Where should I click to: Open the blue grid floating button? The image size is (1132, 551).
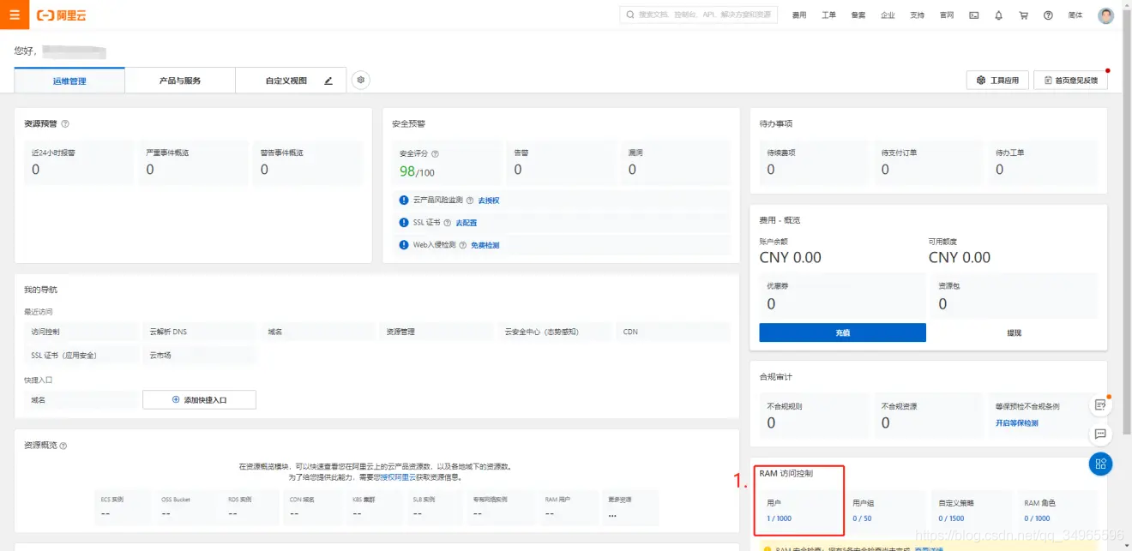pyautogui.click(x=1100, y=464)
